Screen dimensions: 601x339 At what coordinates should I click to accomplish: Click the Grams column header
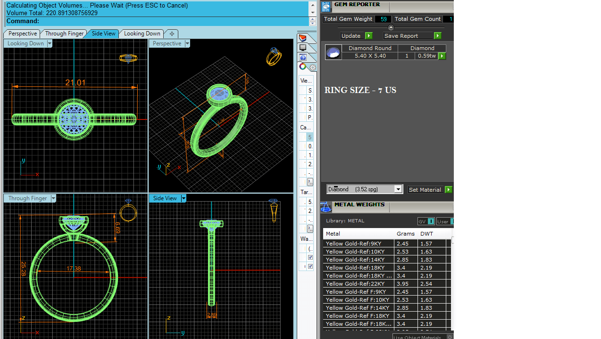click(406, 234)
